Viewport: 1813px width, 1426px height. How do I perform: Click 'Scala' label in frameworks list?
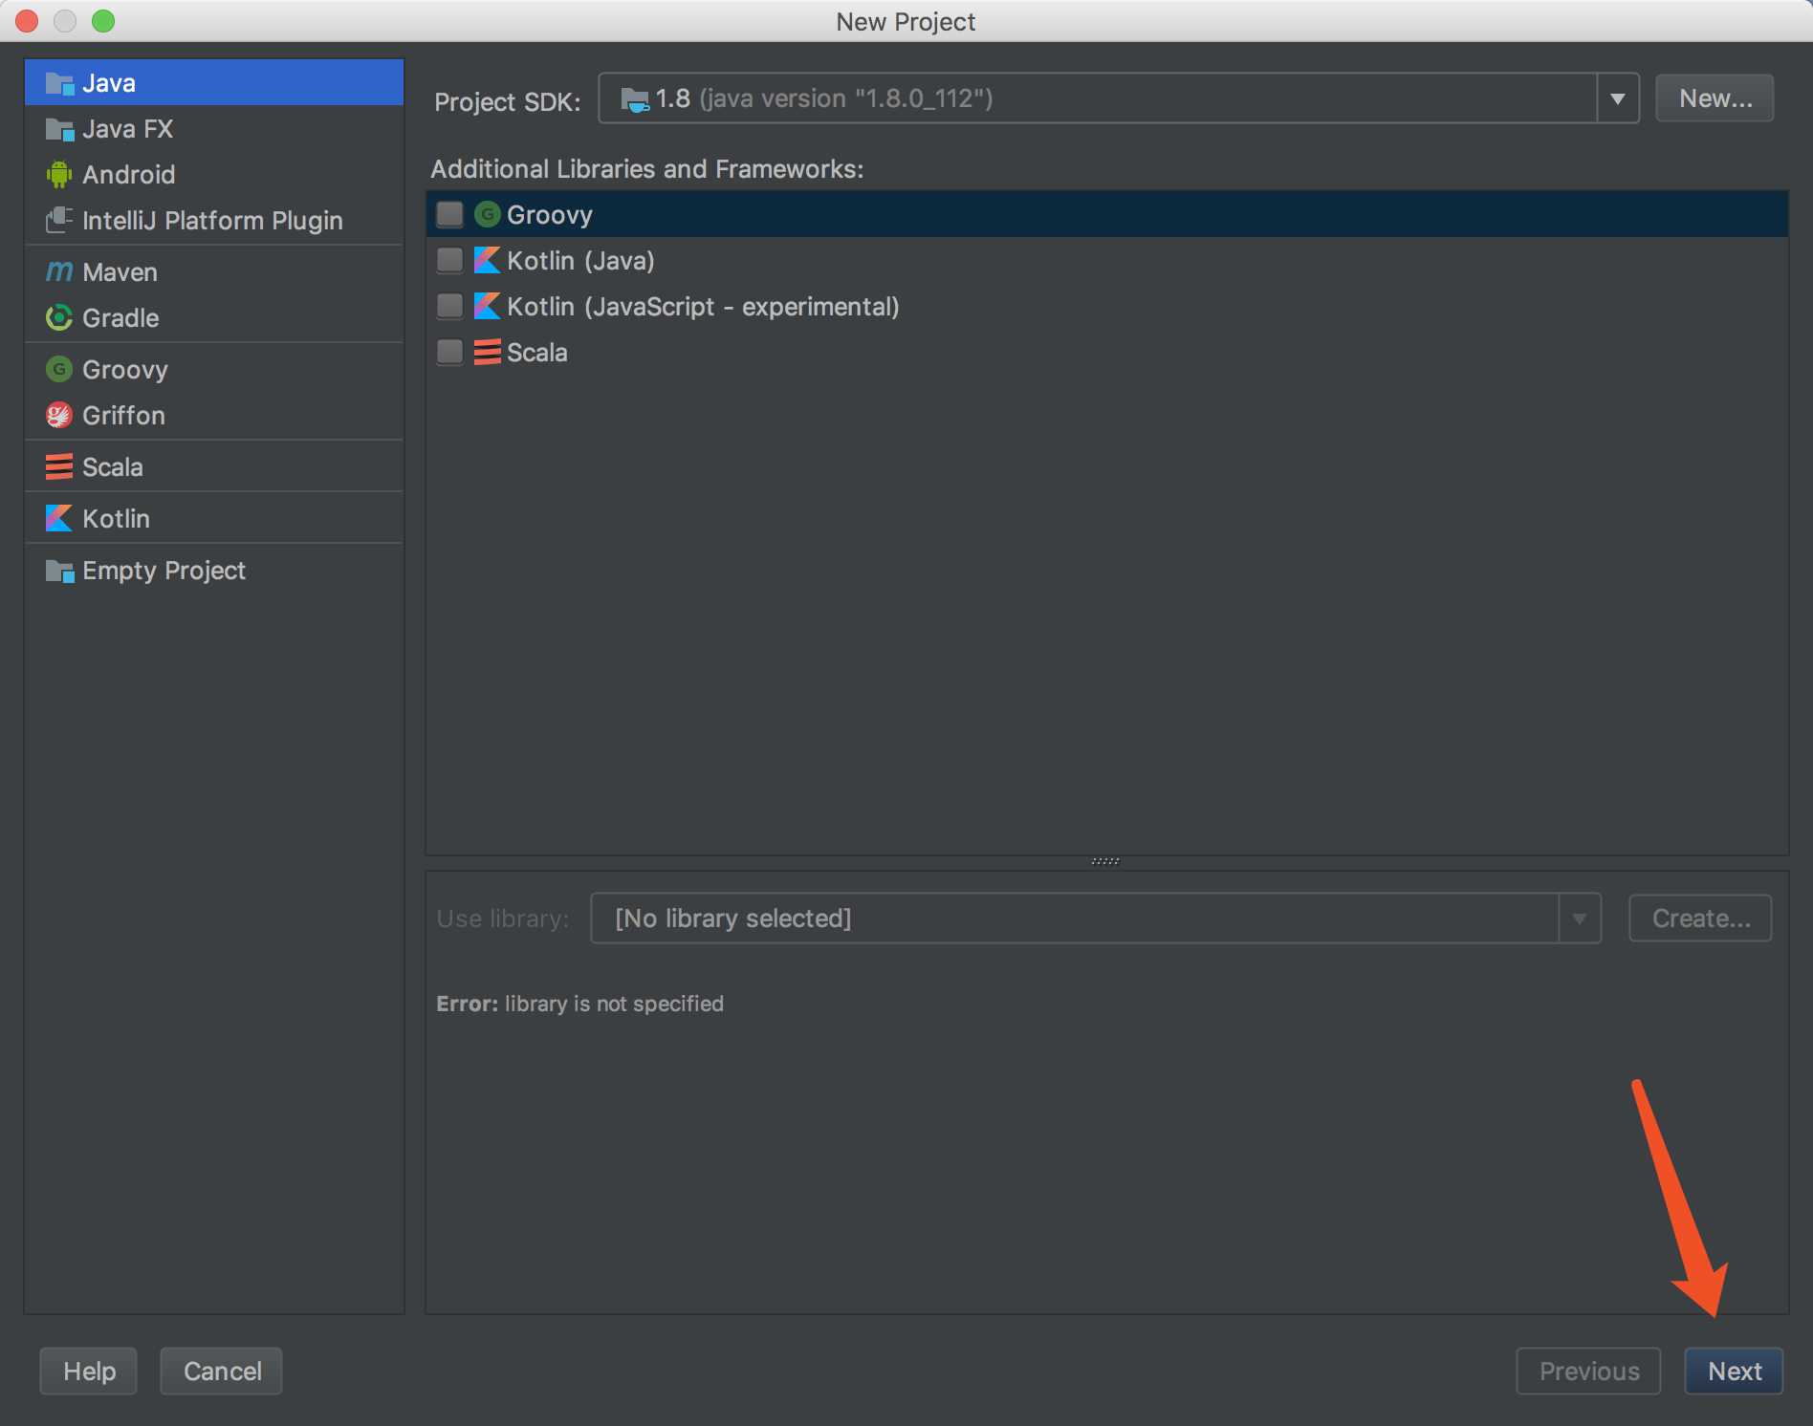click(x=536, y=353)
